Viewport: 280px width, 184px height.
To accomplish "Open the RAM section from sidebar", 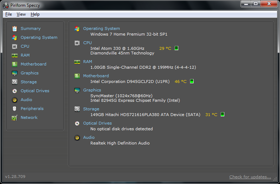I will [25, 55].
